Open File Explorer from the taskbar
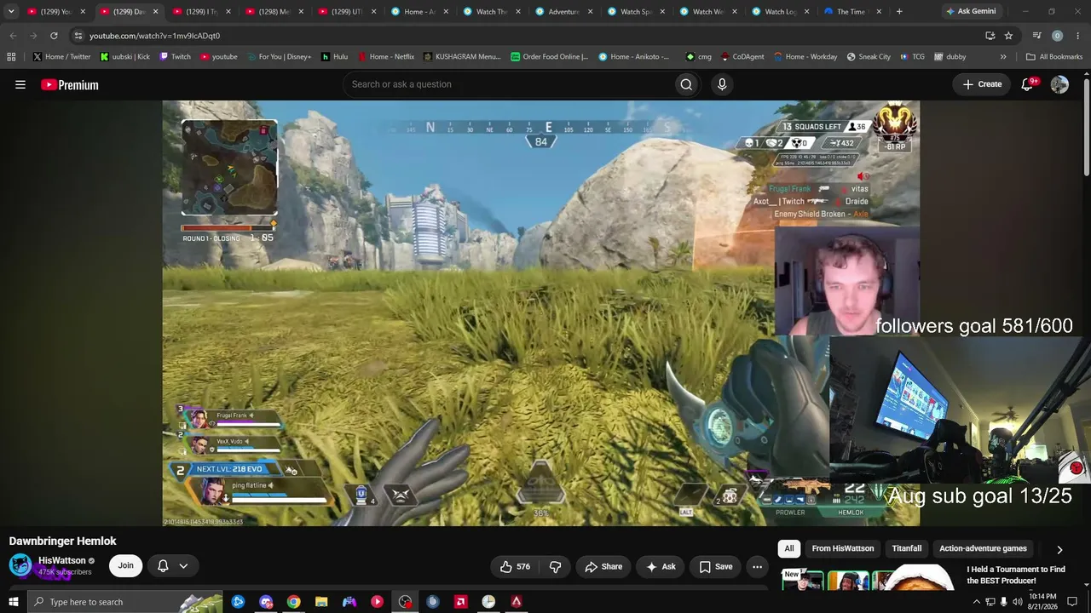The image size is (1091, 613). pos(321,602)
